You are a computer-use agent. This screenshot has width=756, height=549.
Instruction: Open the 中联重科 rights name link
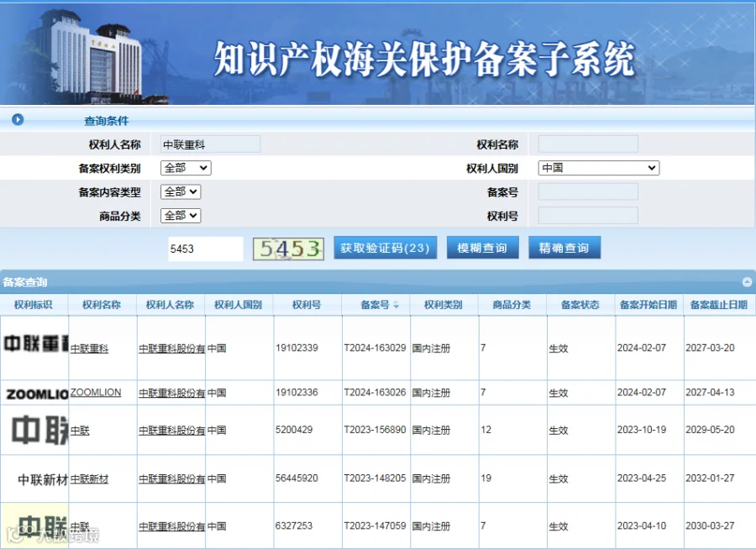89,348
